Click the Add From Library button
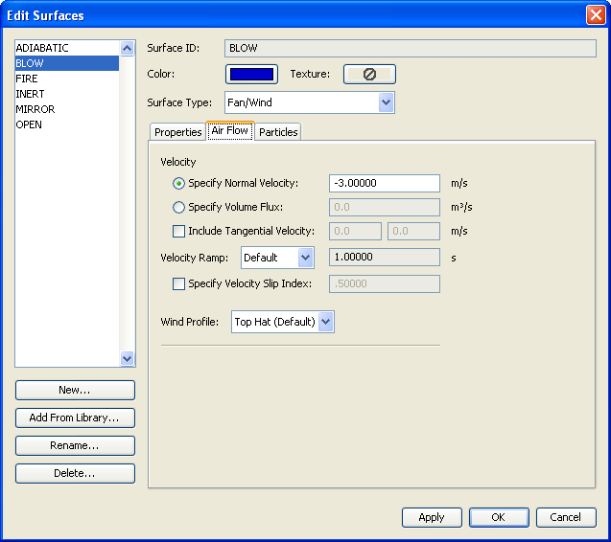This screenshot has width=611, height=542. [75, 418]
